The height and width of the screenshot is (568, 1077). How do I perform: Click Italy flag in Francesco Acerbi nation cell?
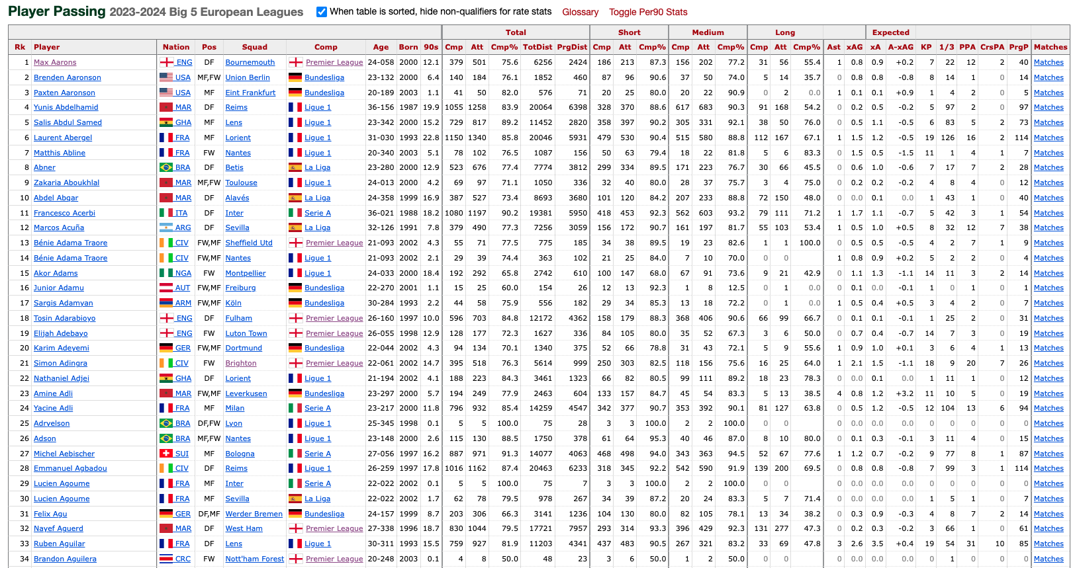[166, 213]
